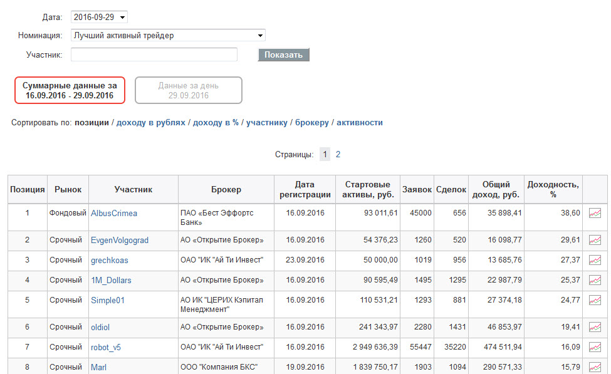Open chart icon for grechkoas row

click(x=595, y=260)
